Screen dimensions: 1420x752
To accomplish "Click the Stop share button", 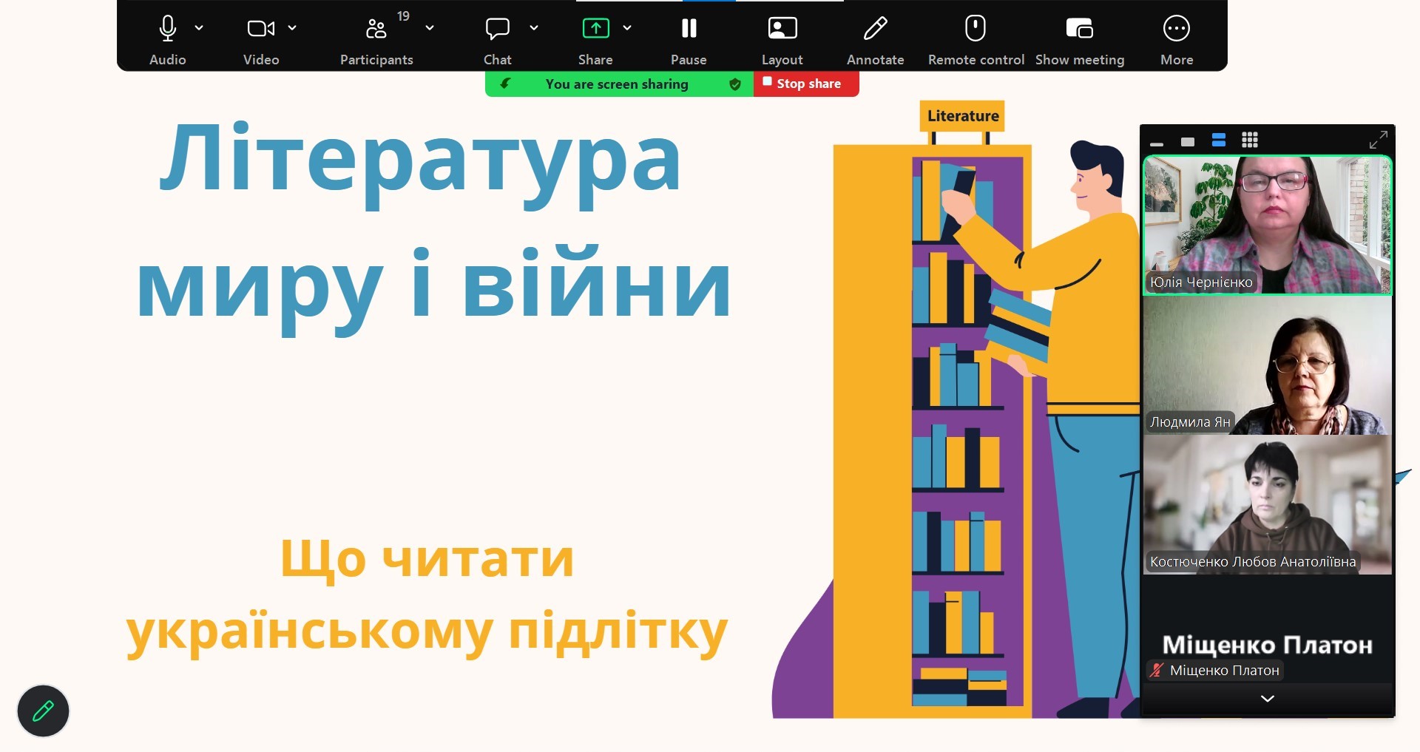I will point(806,84).
